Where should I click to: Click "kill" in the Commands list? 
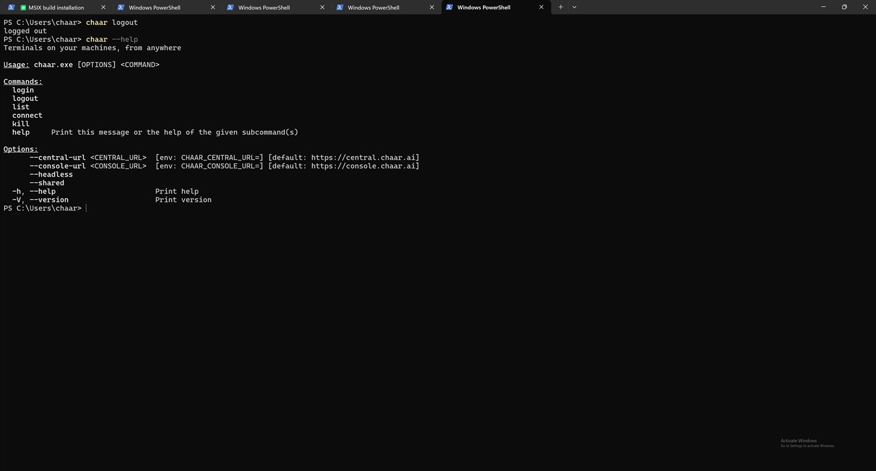pyautogui.click(x=21, y=124)
